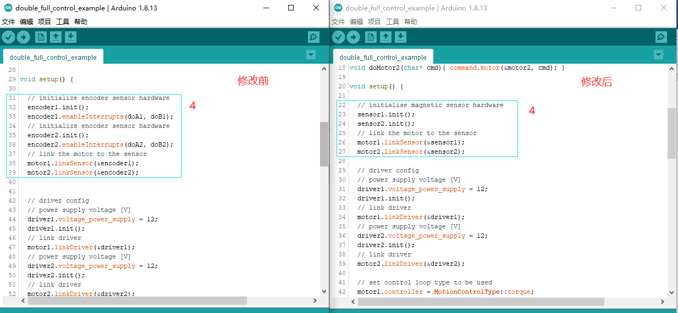678x313 pixels.
Task: Click line "motor1.linkSensor(&sensor1);" in right editor
Action: click(411, 142)
